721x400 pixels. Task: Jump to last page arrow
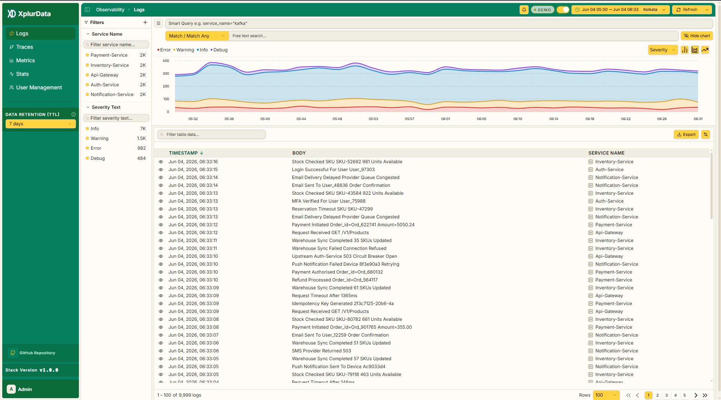[x=705, y=395]
